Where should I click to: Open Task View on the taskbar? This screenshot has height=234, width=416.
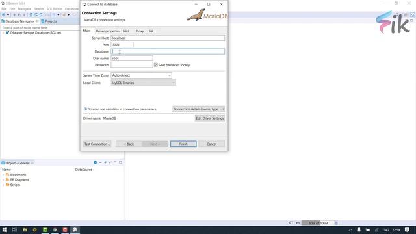pos(14,229)
